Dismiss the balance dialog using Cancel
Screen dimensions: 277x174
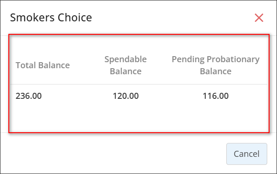pyautogui.click(x=247, y=154)
